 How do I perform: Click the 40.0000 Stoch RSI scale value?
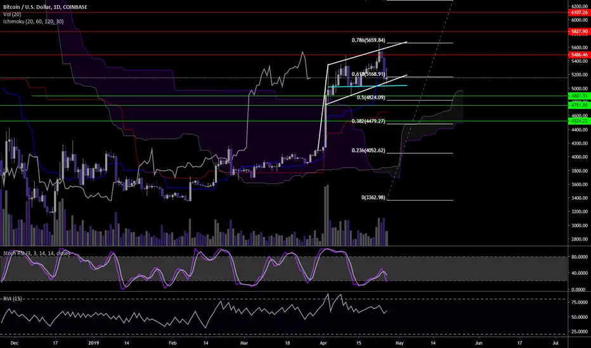[580, 273]
